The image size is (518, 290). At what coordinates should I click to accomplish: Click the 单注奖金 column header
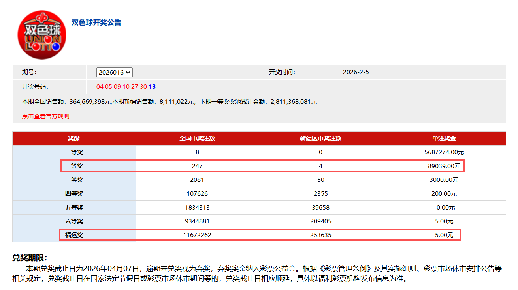coord(444,138)
